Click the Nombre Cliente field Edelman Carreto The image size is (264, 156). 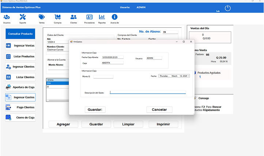(58, 50)
